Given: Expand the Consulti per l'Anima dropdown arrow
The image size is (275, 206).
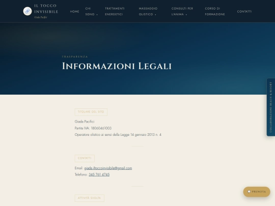Looking at the screenshot, I should 186,15.
